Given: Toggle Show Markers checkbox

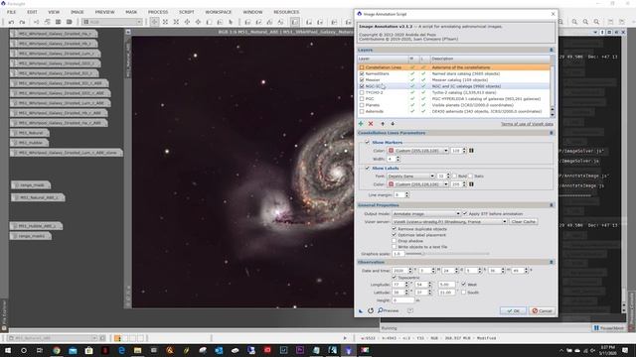Looking at the screenshot, I should [367, 142].
